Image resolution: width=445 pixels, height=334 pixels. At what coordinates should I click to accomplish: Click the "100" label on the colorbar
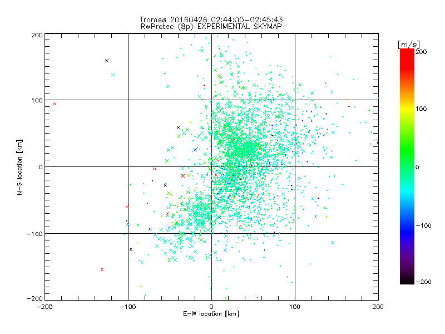[x=421, y=109]
